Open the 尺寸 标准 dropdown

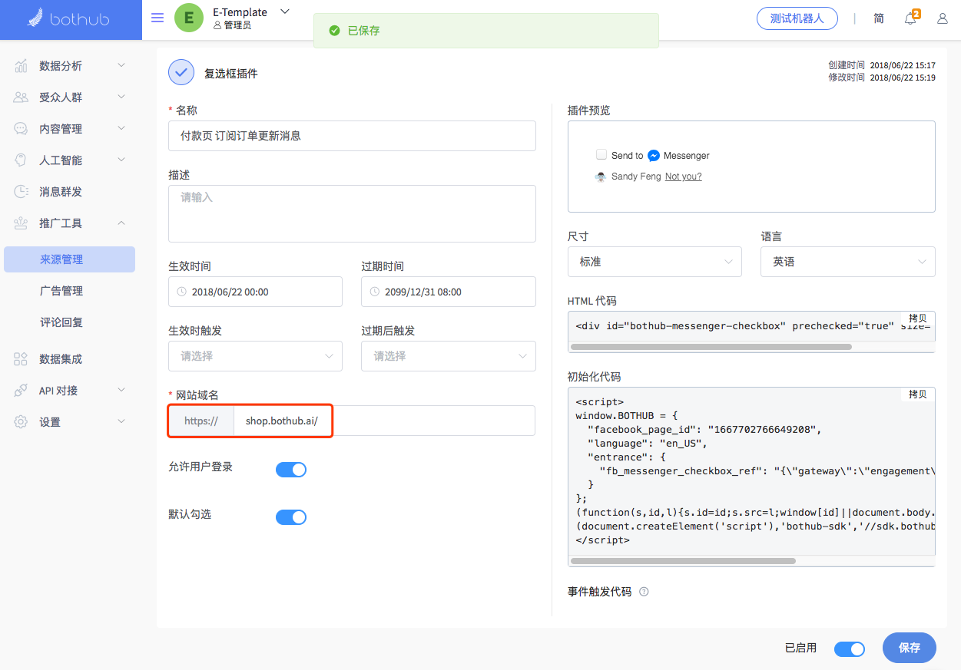(x=654, y=262)
